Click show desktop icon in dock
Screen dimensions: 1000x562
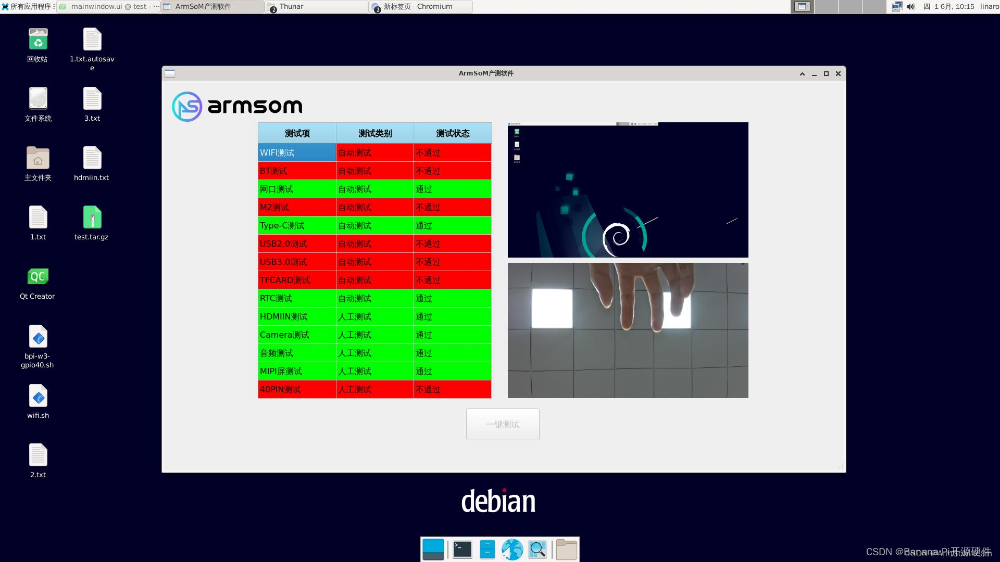click(x=433, y=550)
